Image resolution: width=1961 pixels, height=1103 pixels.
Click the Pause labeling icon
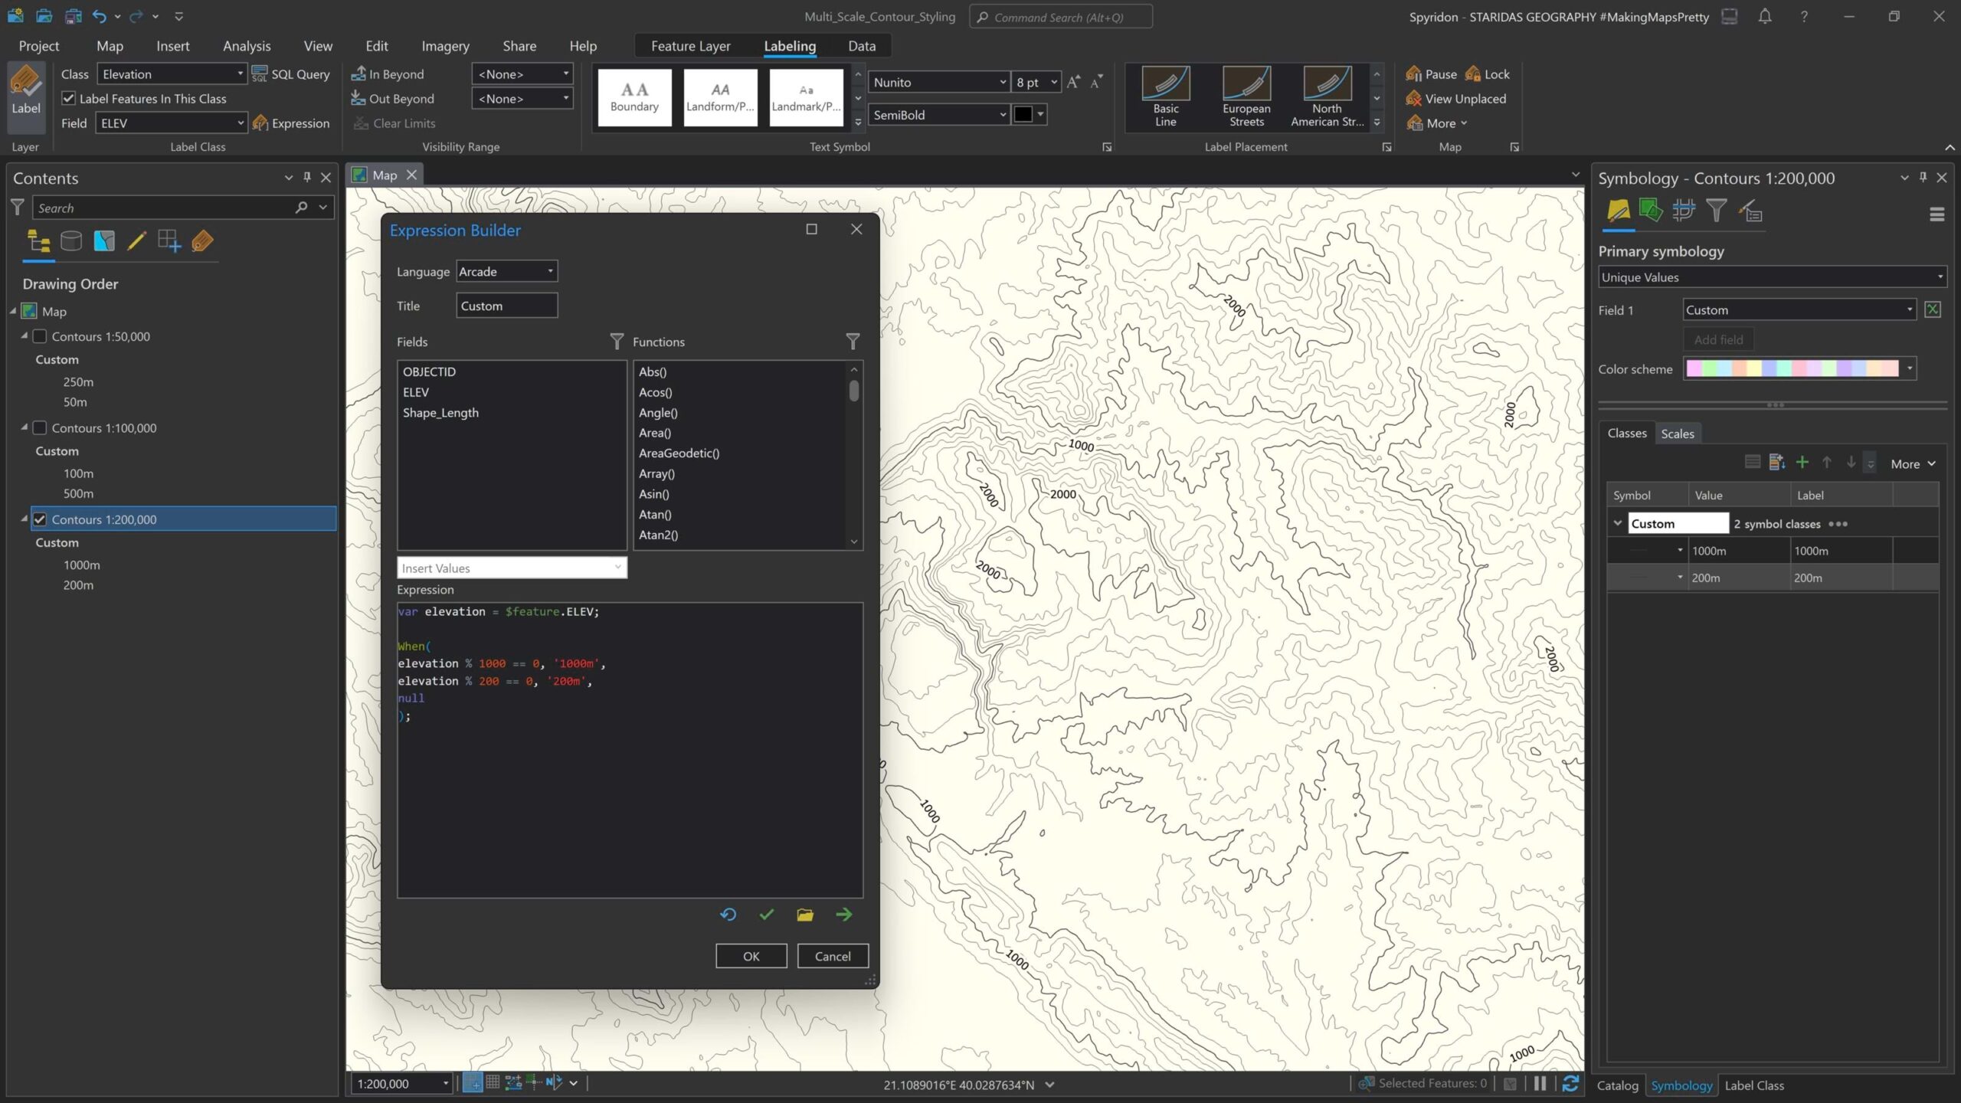tap(1413, 74)
